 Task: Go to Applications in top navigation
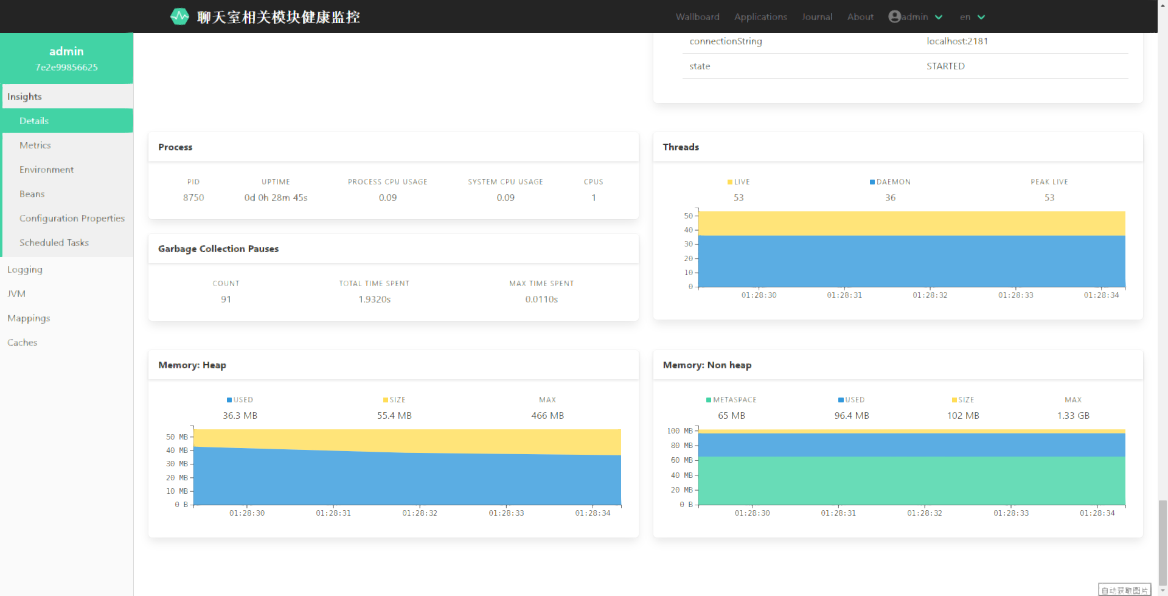[760, 17]
